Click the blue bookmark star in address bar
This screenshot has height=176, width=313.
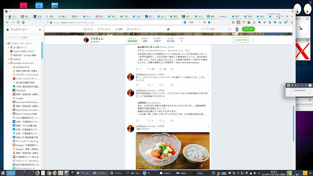(209, 22)
